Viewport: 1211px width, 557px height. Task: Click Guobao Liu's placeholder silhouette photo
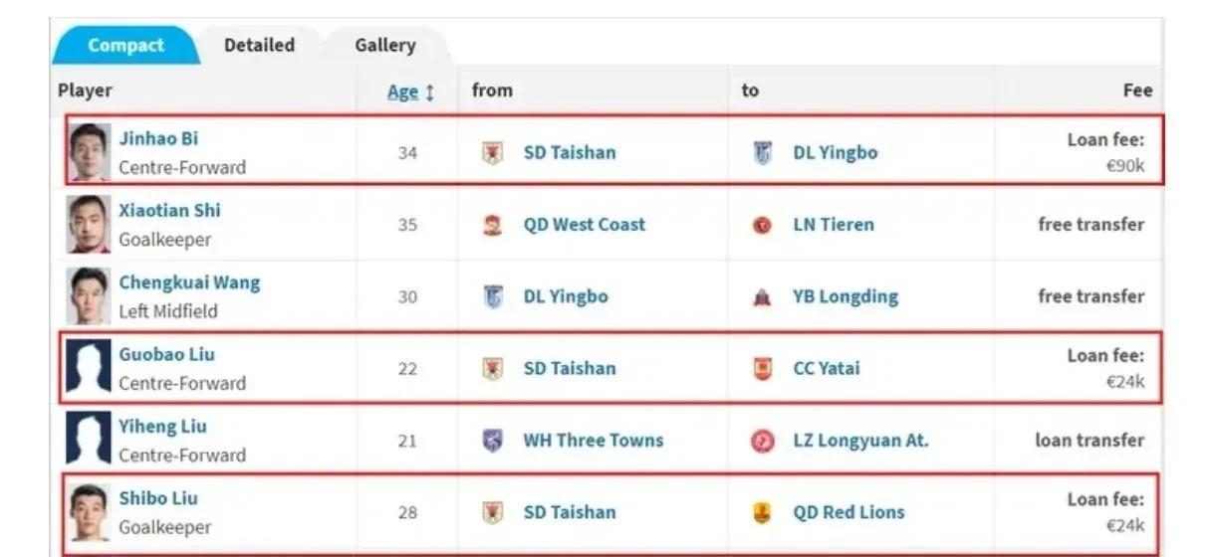click(89, 368)
